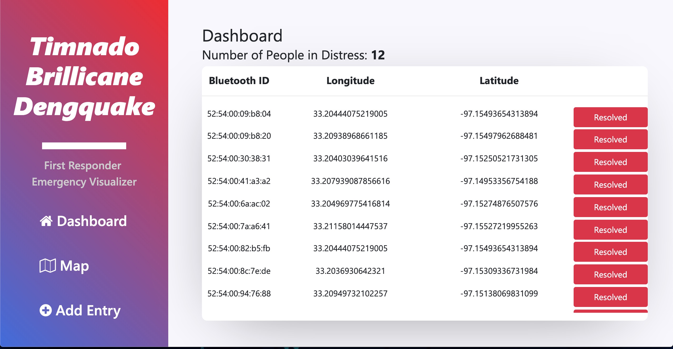Image resolution: width=673 pixels, height=349 pixels.
Task: Click Resolved on row 52:54:00:6a:ac:02
Action: click(610, 207)
